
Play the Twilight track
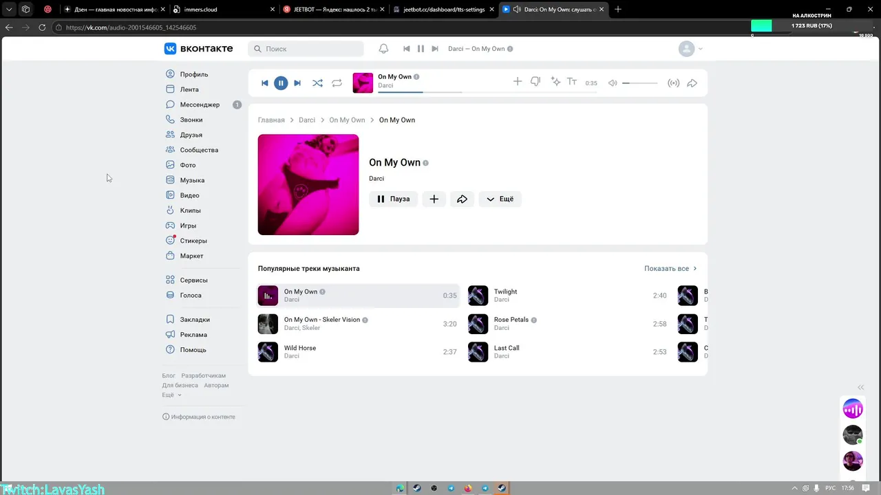(567, 296)
